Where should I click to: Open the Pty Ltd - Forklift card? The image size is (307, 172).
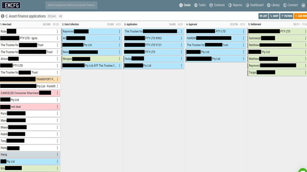point(30,86)
